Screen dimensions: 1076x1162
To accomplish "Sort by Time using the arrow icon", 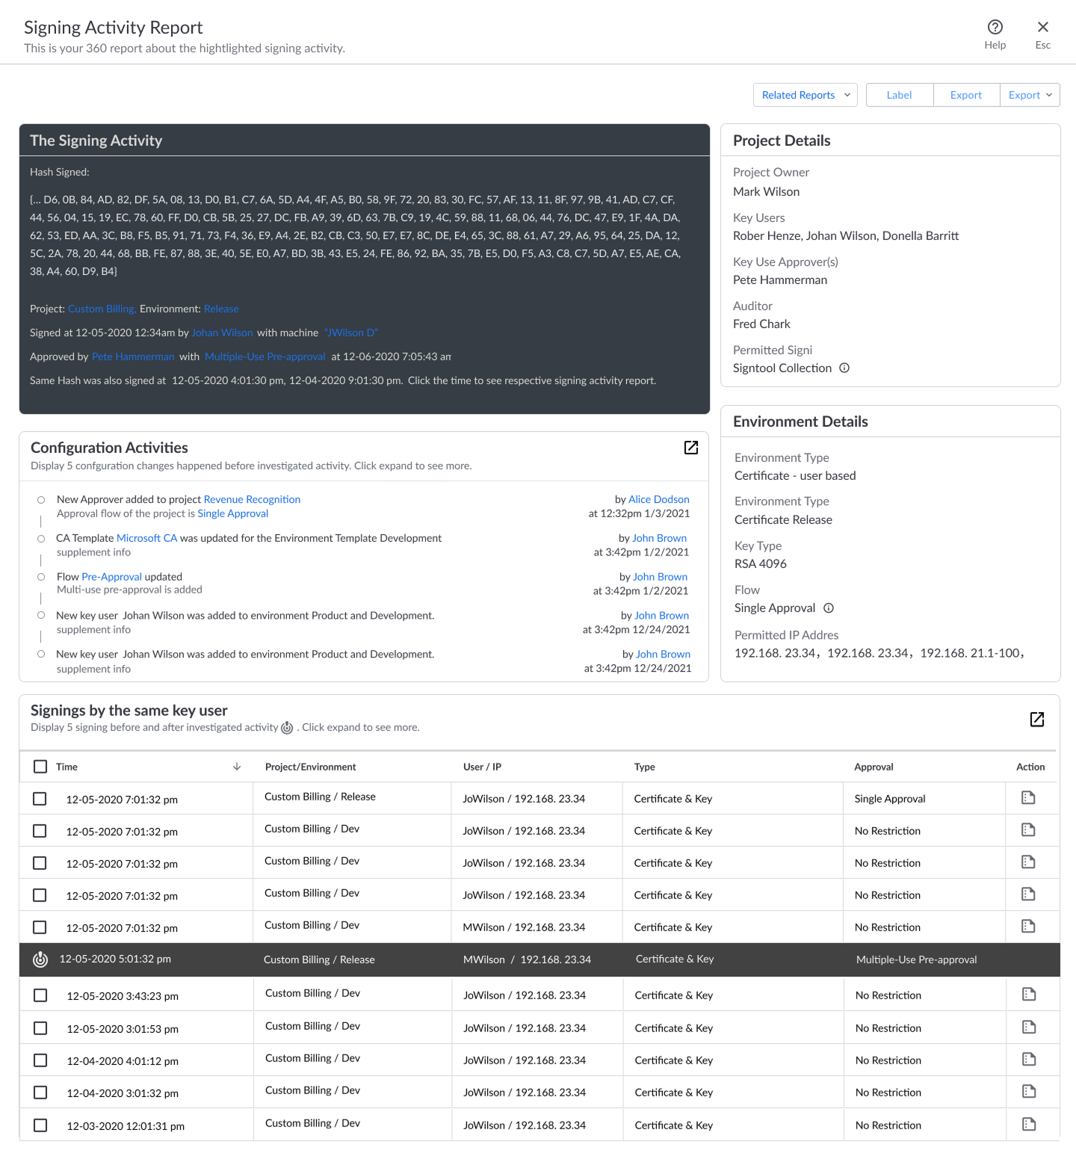I will pyautogui.click(x=237, y=767).
